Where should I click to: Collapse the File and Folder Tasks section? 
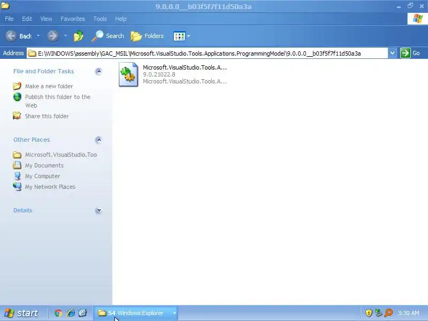coord(98,72)
